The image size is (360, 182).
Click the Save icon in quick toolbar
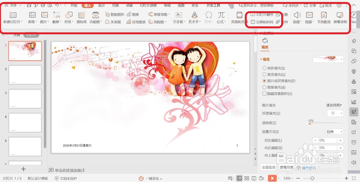click(29, 5)
